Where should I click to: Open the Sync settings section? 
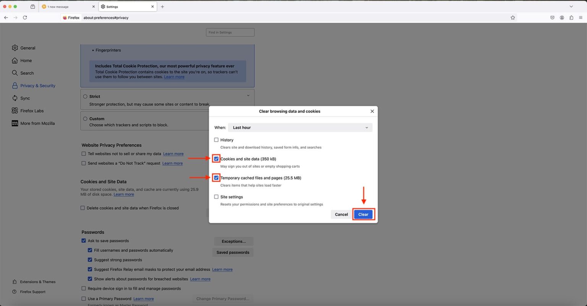click(26, 98)
